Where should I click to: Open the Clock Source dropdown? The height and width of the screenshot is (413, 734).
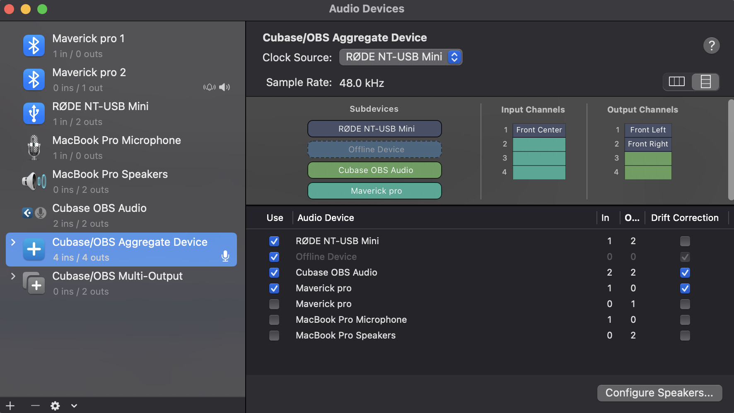pyautogui.click(x=401, y=57)
